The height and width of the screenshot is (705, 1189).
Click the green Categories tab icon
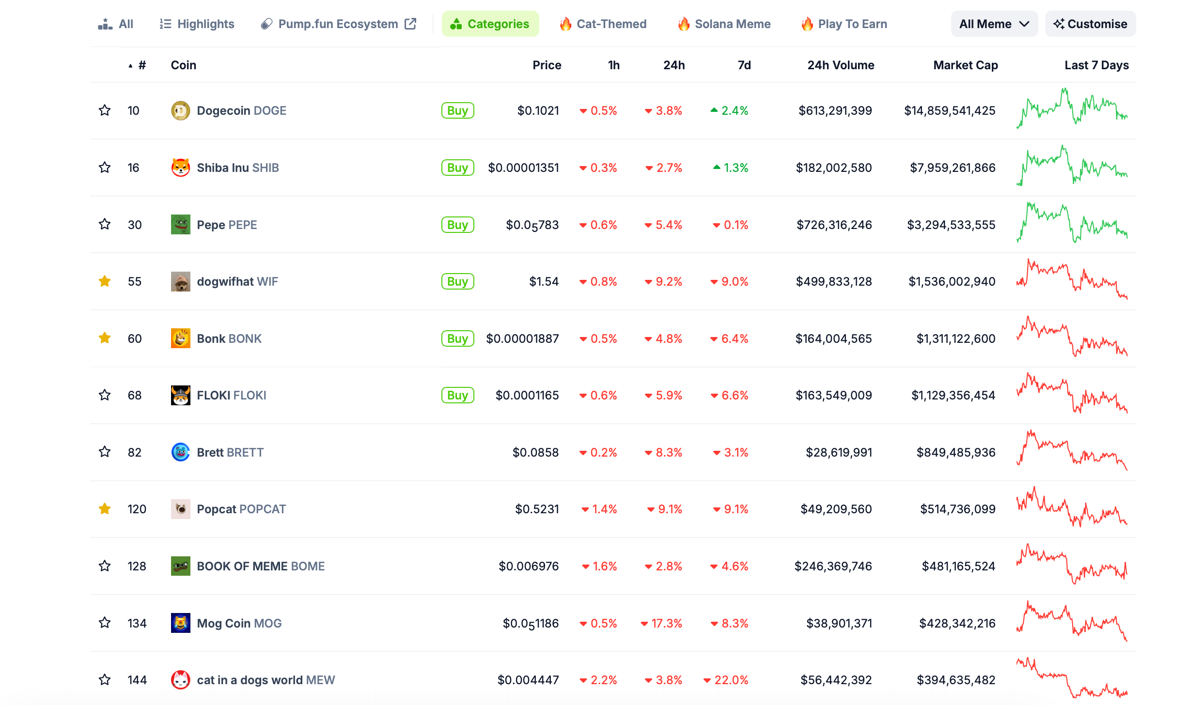pyautogui.click(x=456, y=24)
